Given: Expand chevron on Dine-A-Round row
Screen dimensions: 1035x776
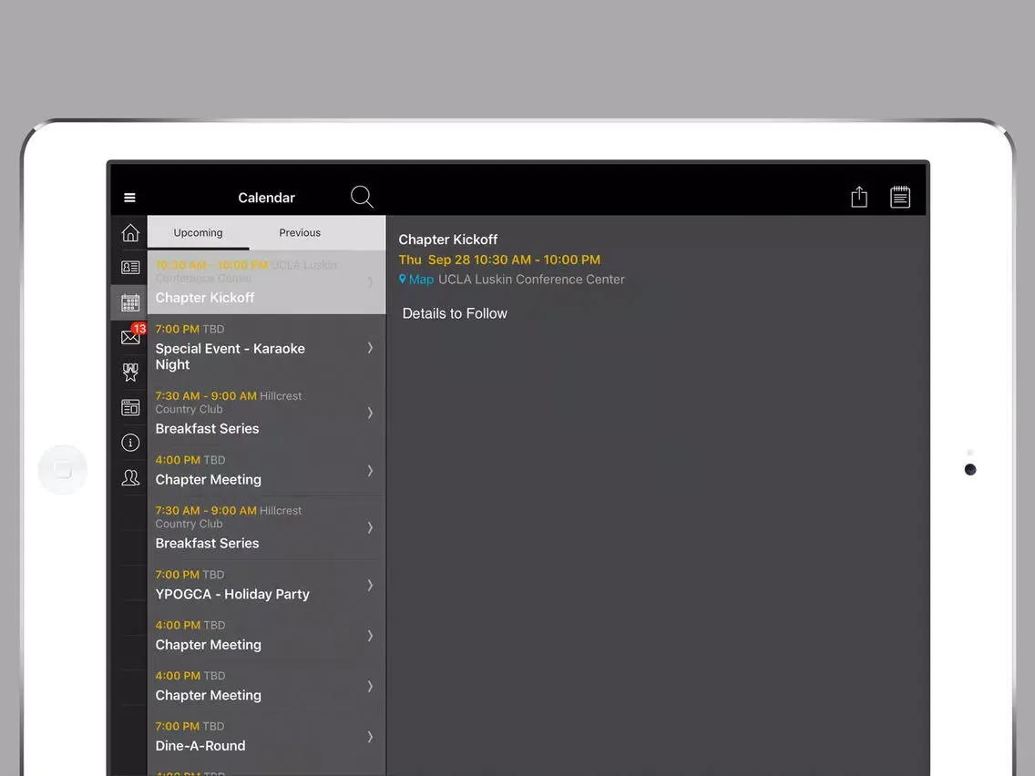Looking at the screenshot, I should coord(370,737).
